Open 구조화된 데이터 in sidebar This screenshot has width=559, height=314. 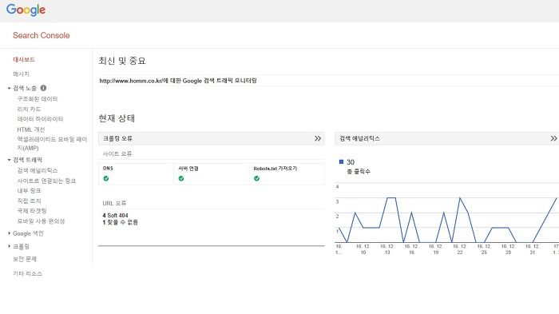[x=38, y=99]
